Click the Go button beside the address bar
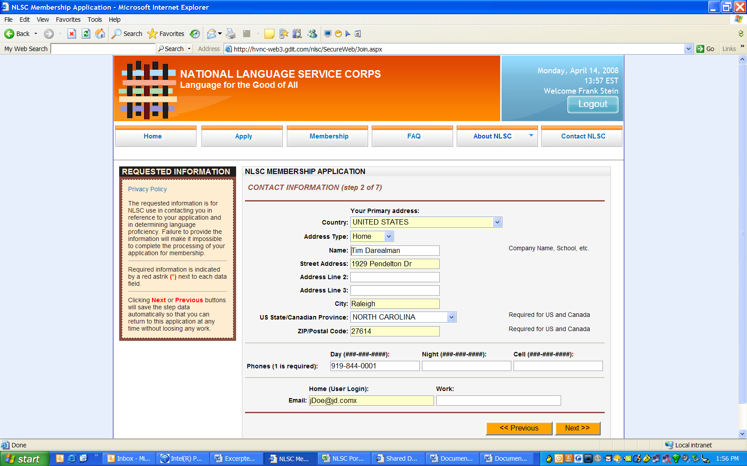747x466 pixels. tap(706, 49)
